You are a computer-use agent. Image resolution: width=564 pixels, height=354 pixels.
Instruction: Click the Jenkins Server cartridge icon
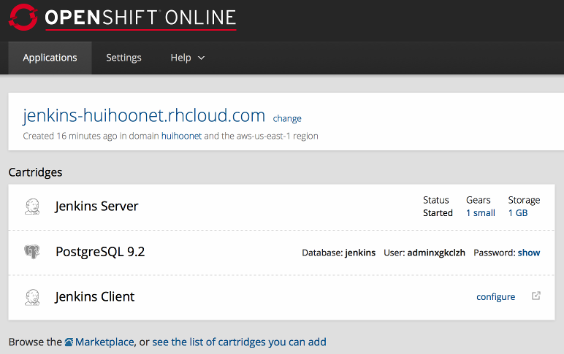32,207
